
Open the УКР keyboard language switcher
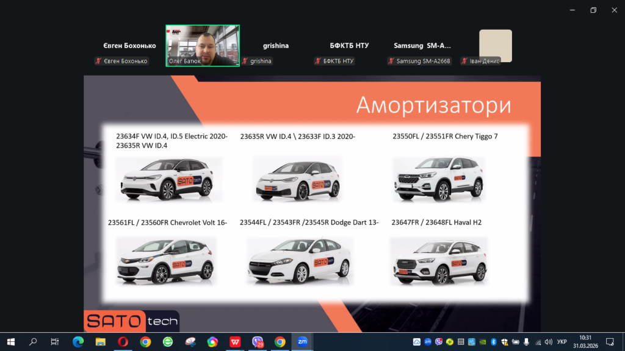pos(562,342)
